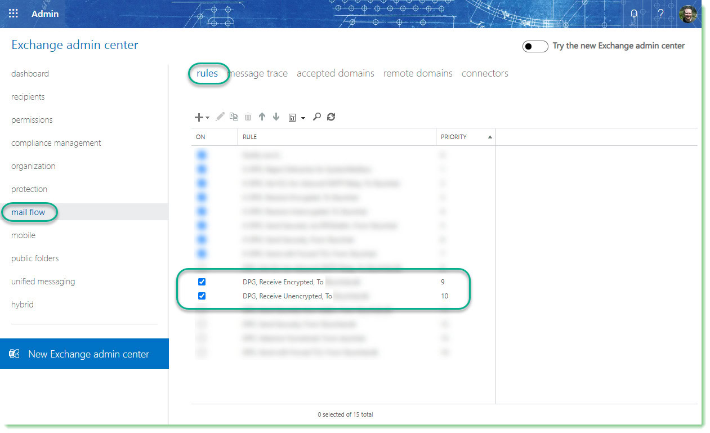Click the Exchange admin center heading
Image resolution: width=710 pixels, height=433 pixels.
75,45
